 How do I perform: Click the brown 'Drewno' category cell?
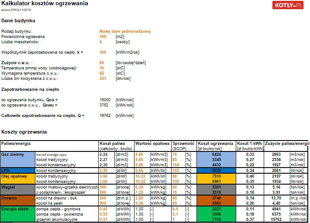point(17,200)
